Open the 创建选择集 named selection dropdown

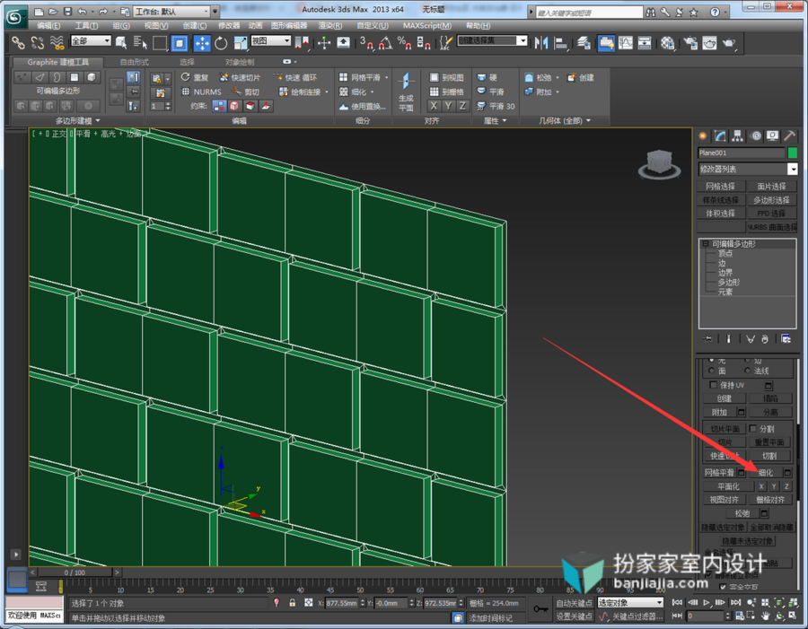(492, 40)
